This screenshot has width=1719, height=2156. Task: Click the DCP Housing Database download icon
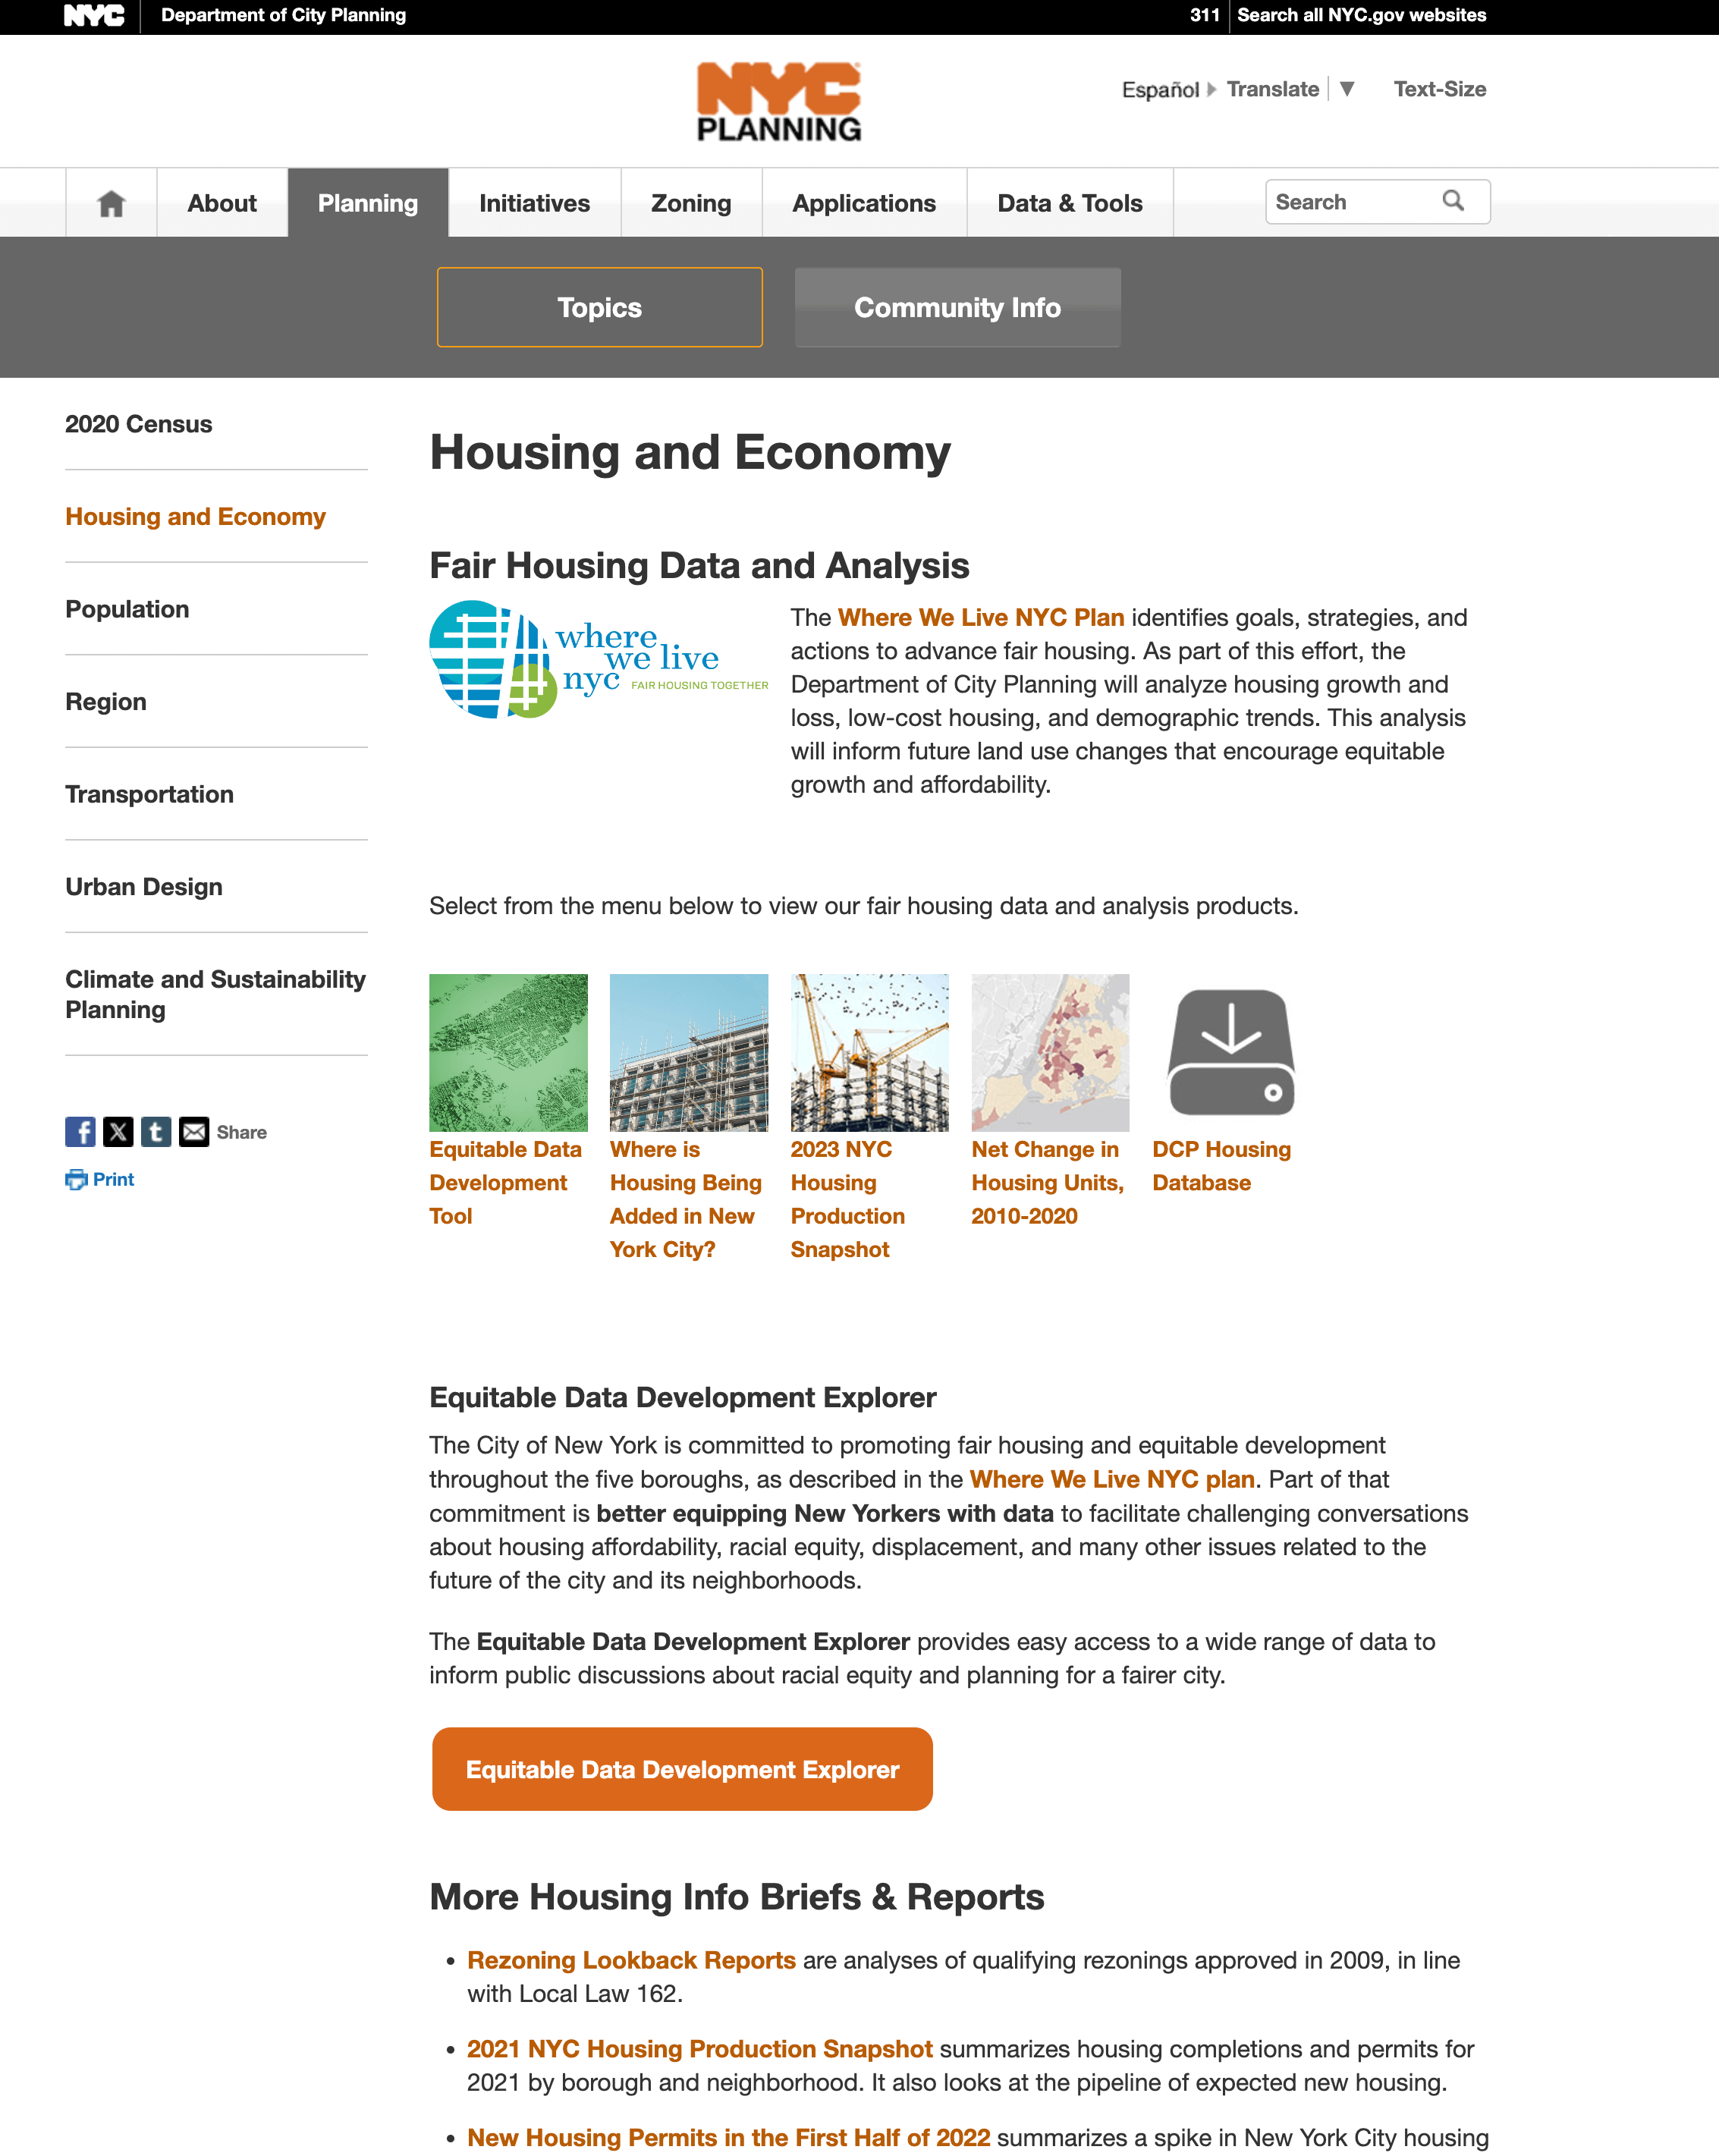click(x=1231, y=1049)
